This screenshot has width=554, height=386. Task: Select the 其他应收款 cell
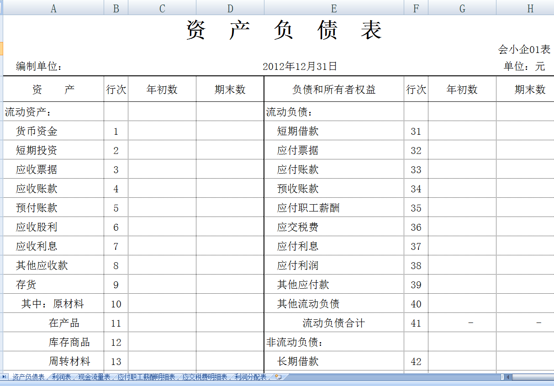(x=53, y=266)
